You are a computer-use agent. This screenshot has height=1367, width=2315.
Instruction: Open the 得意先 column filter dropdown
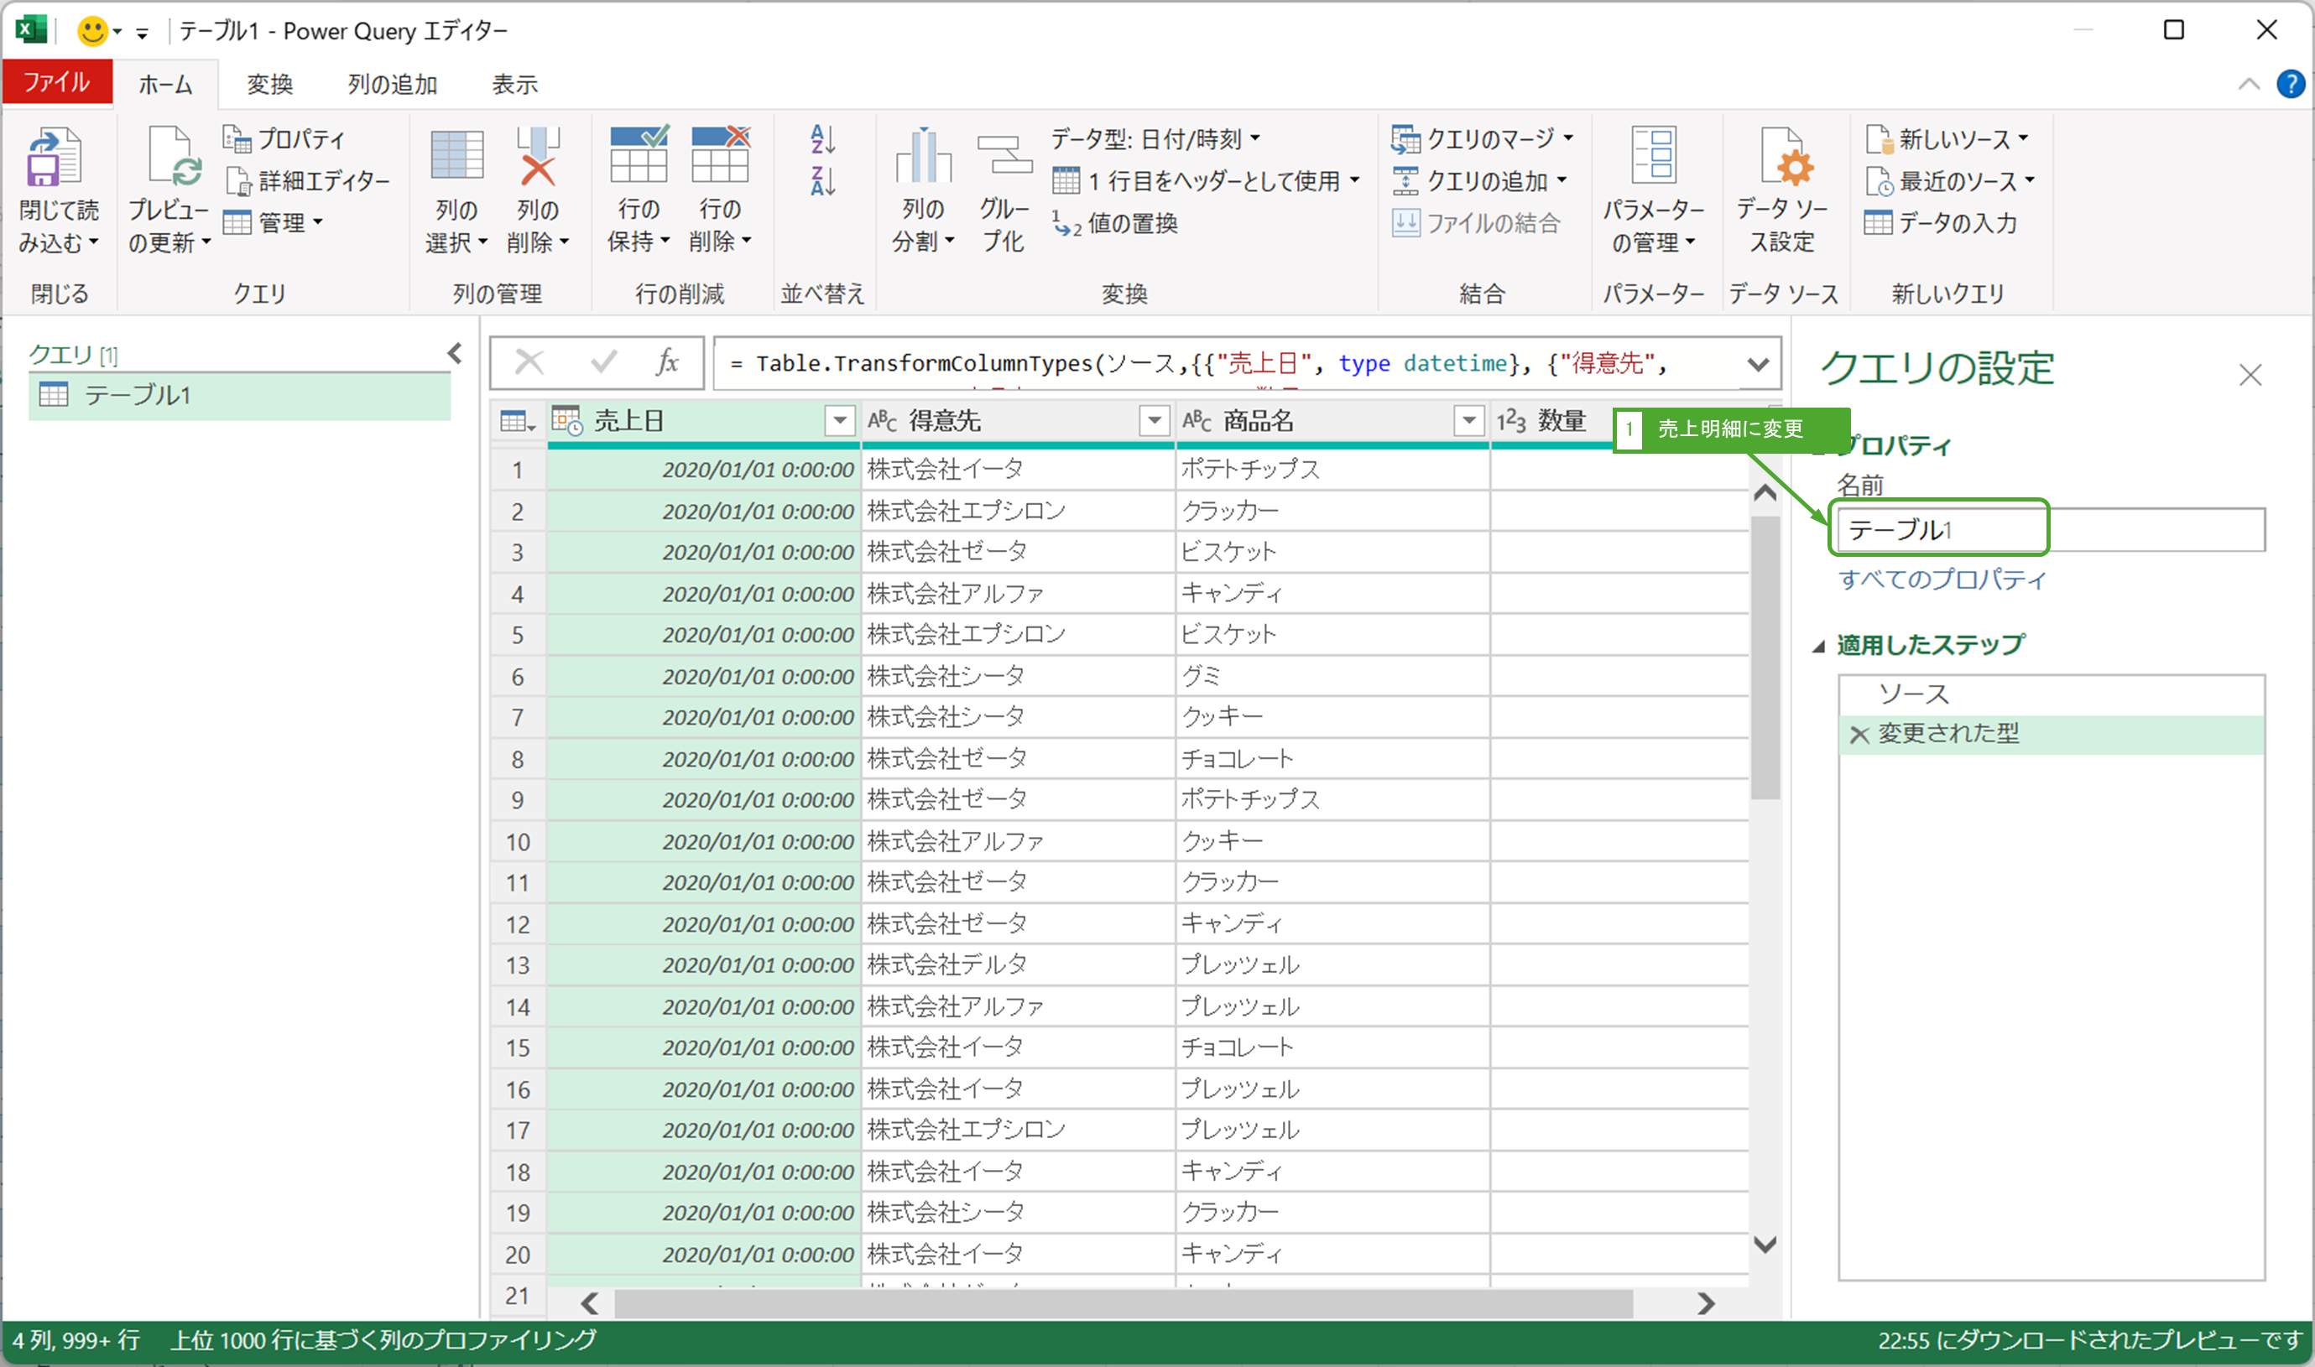coord(1153,422)
